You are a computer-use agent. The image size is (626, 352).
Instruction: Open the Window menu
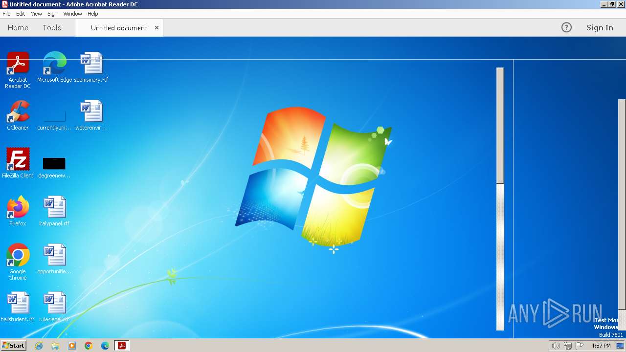coord(72,14)
